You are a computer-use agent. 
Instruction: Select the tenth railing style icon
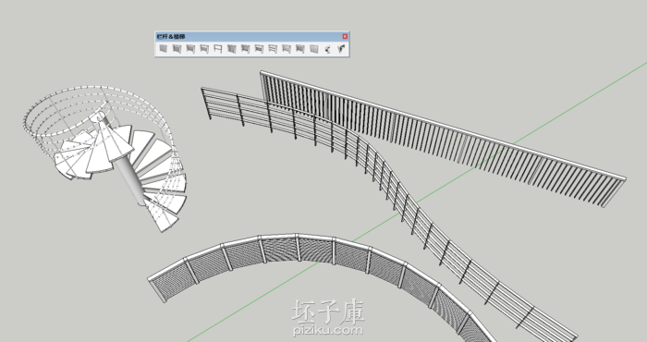(x=287, y=49)
